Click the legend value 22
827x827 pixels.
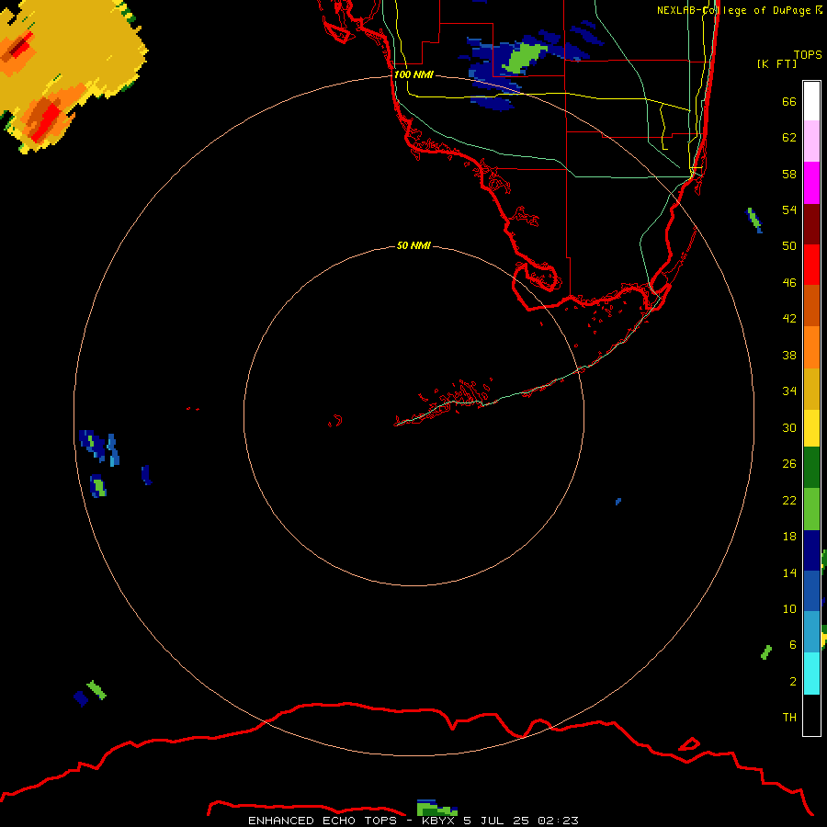point(789,500)
